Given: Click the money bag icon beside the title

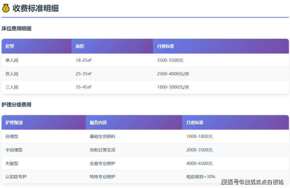Looking at the screenshot, I should coord(6,8).
